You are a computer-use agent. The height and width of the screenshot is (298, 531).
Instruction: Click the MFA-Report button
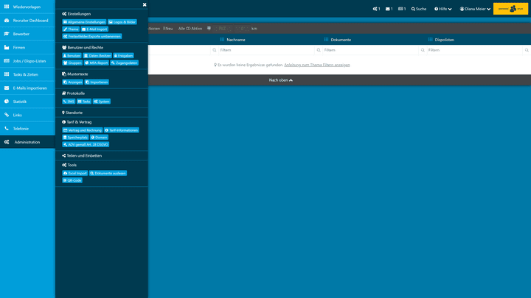[96, 63]
